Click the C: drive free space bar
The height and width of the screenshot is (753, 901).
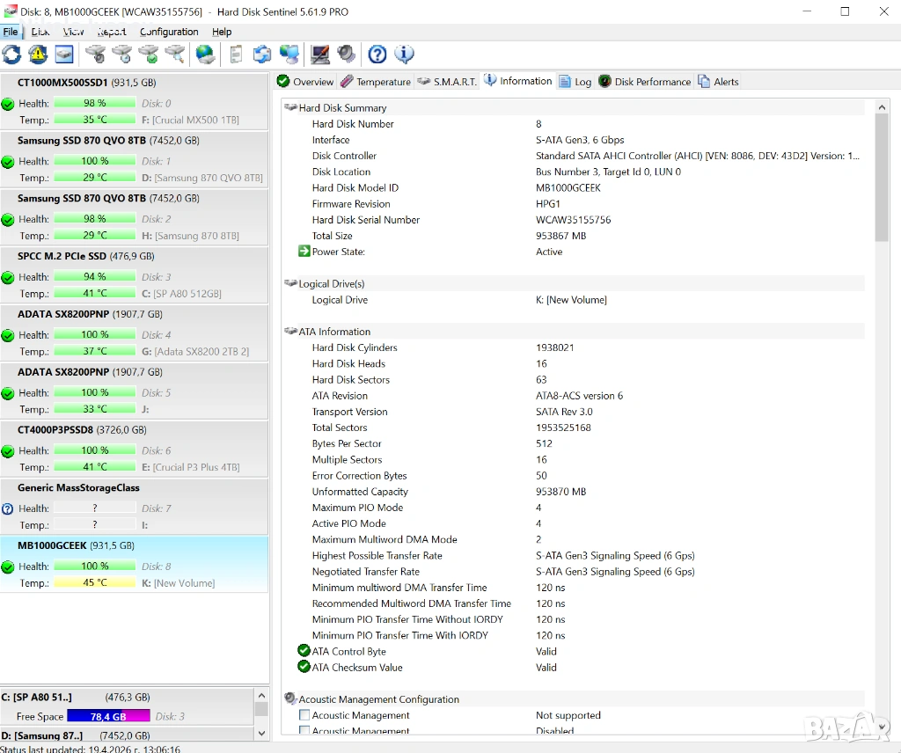(x=108, y=716)
